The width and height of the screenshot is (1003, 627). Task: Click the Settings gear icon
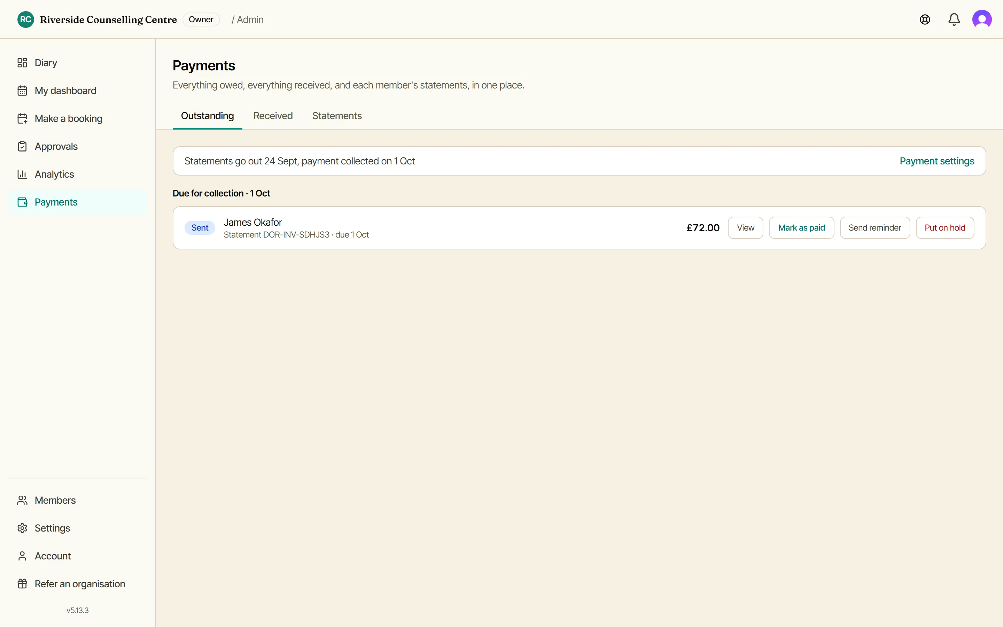coord(22,528)
